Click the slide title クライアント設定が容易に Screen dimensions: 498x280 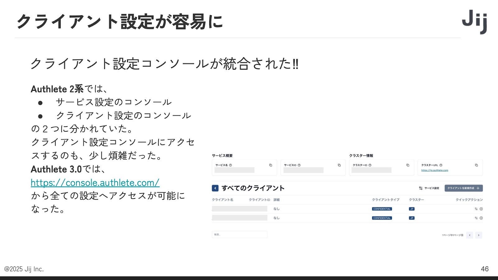(120, 21)
